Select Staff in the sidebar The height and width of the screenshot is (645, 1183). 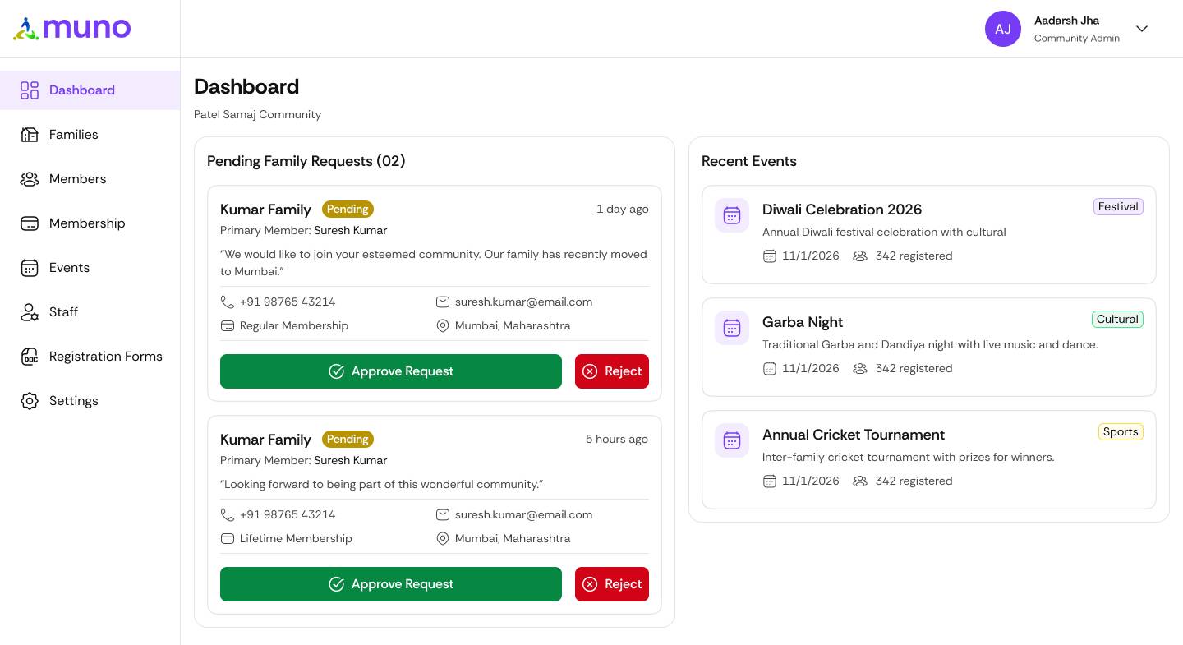90,312
